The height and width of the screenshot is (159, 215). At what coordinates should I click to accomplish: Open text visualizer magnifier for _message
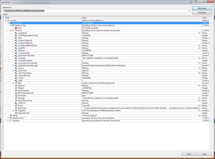199,58
